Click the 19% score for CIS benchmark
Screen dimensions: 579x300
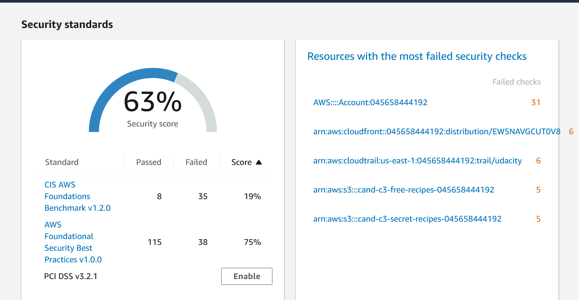[x=253, y=196]
